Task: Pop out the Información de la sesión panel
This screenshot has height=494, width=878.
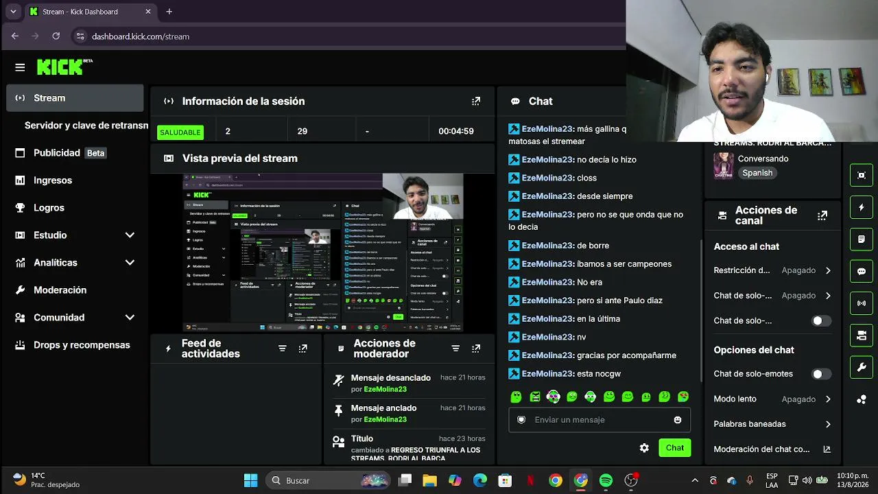Action: 476,102
